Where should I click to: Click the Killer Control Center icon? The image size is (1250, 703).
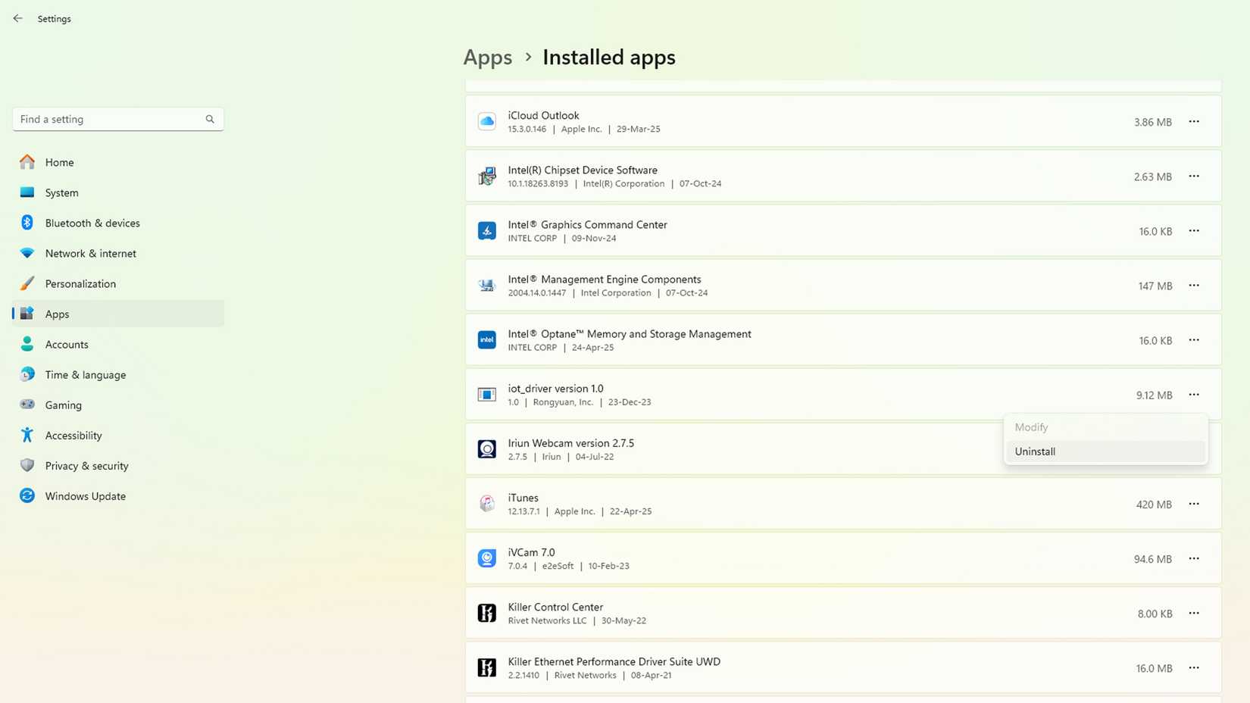(x=486, y=613)
